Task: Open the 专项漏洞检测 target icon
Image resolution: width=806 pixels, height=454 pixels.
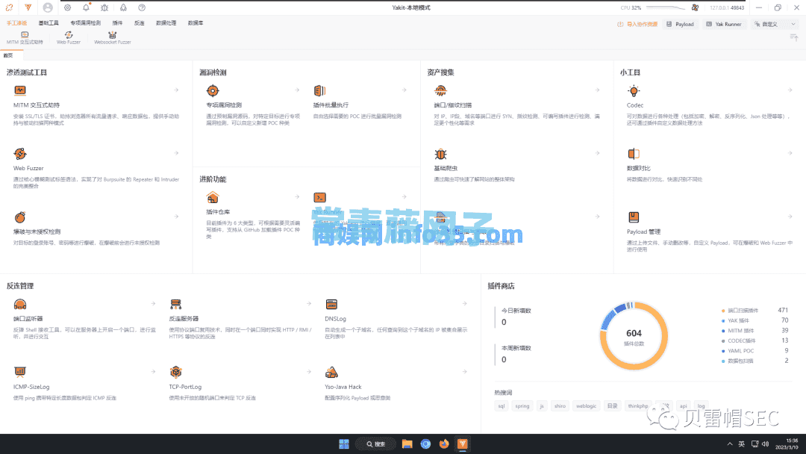Action: coord(213,91)
